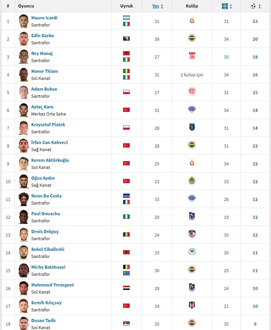Sort table by Yaş column header
This screenshot has width=271, height=330.
click(155, 6)
